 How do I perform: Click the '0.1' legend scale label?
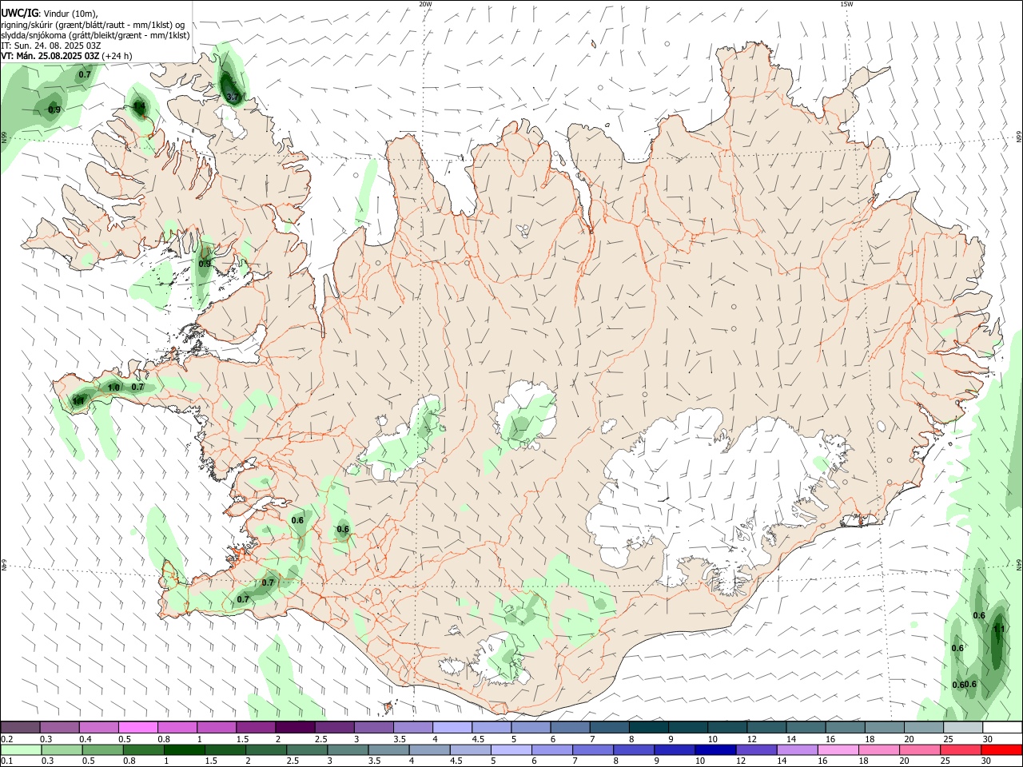click(7, 761)
